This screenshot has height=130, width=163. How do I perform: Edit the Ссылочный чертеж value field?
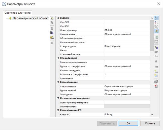coord(127,54)
